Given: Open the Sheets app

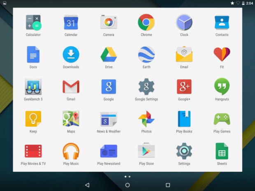Looking at the screenshot, I should (222, 151).
